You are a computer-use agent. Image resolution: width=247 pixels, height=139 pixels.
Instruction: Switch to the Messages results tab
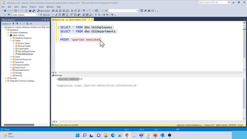[x=57, y=75]
